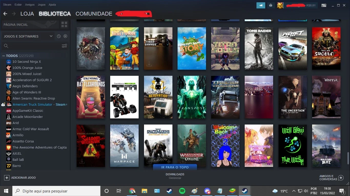Click the plus icon for Adicionar Jogo
This screenshot has height=196, width=350.
pos(7,178)
